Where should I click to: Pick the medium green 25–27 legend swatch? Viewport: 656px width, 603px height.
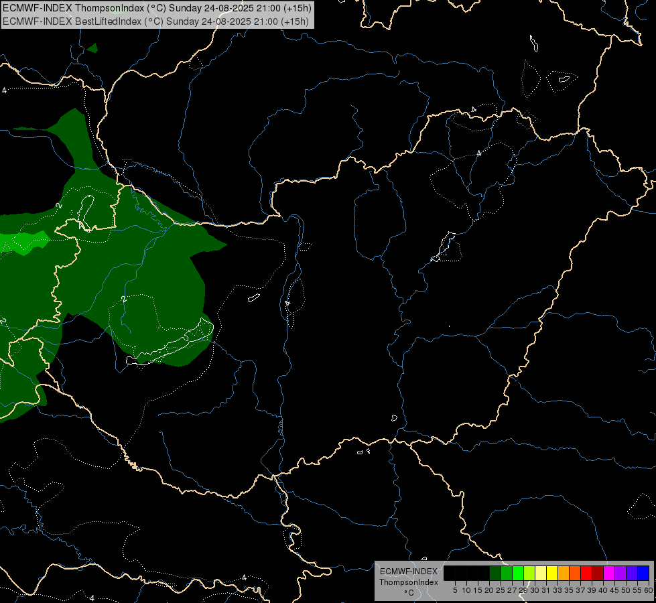coord(506,573)
